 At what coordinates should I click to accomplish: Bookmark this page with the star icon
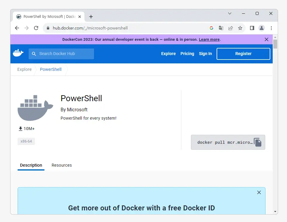click(240, 28)
